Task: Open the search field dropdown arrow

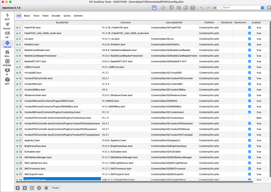Action: point(262,8)
